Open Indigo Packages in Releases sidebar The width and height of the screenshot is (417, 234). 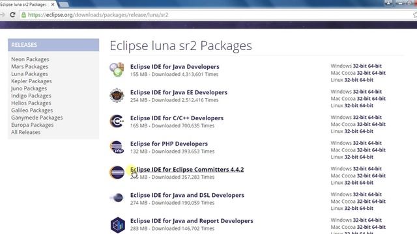[31, 96]
